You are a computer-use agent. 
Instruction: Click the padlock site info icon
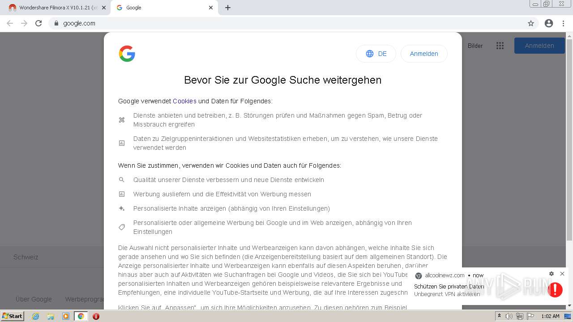(56, 23)
